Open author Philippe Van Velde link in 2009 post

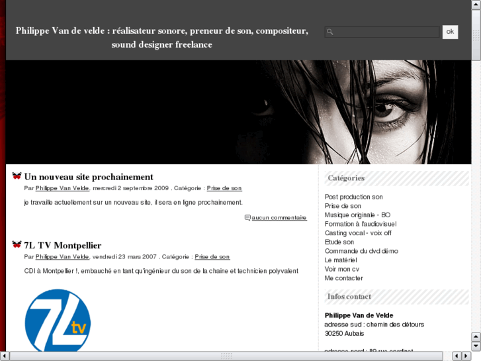click(x=62, y=188)
